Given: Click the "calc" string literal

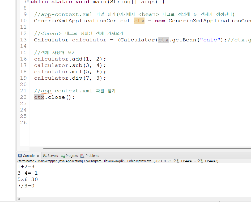Looking at the screenshot, I should pyautogui.click(x=210, y=40).
